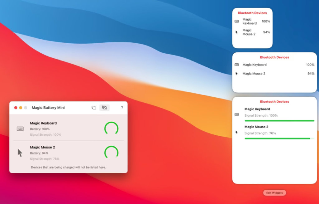Toggle the crossed-out window icon in Magic Battery Mini
This screenshot has width=319, height=204.
(x=104, y=108)
